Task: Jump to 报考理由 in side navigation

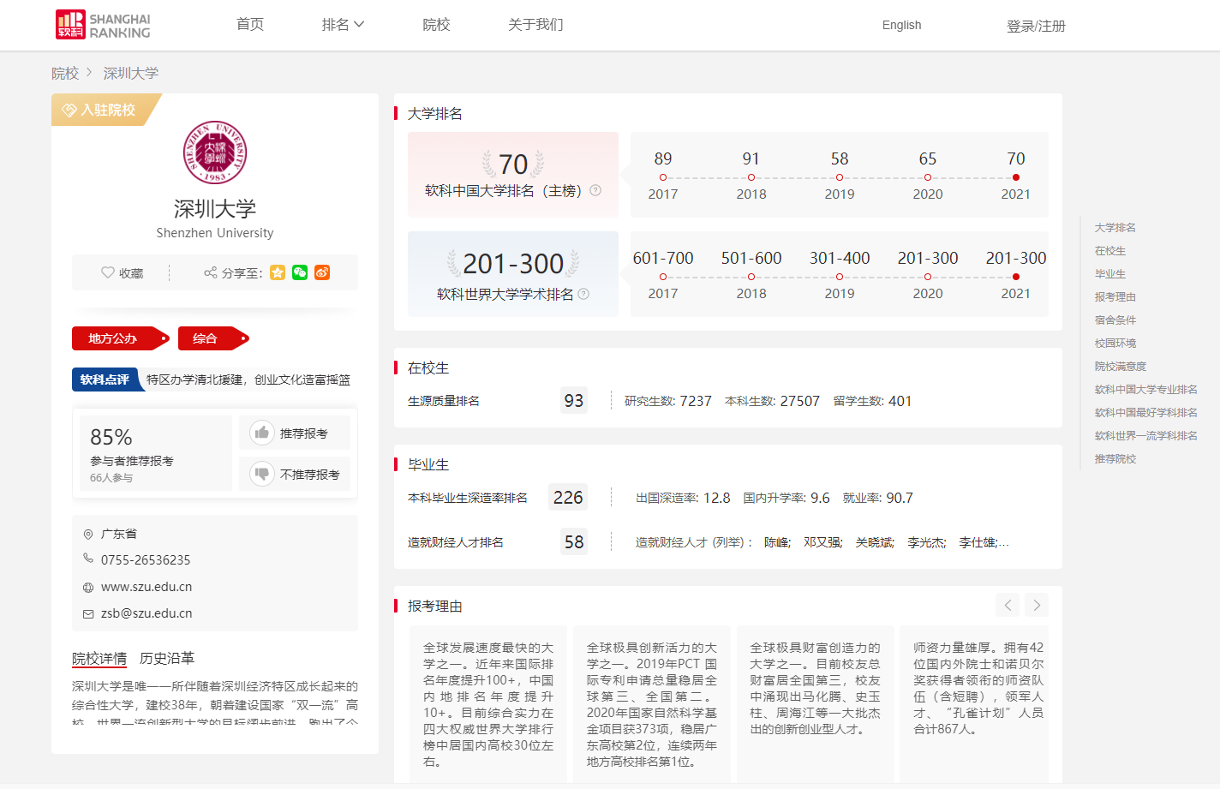Action: (1115, 297)
